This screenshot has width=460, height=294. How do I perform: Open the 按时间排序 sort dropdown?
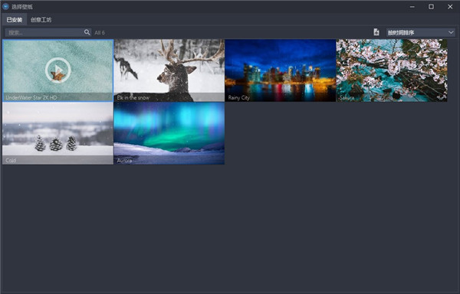[x=420, y=32]
